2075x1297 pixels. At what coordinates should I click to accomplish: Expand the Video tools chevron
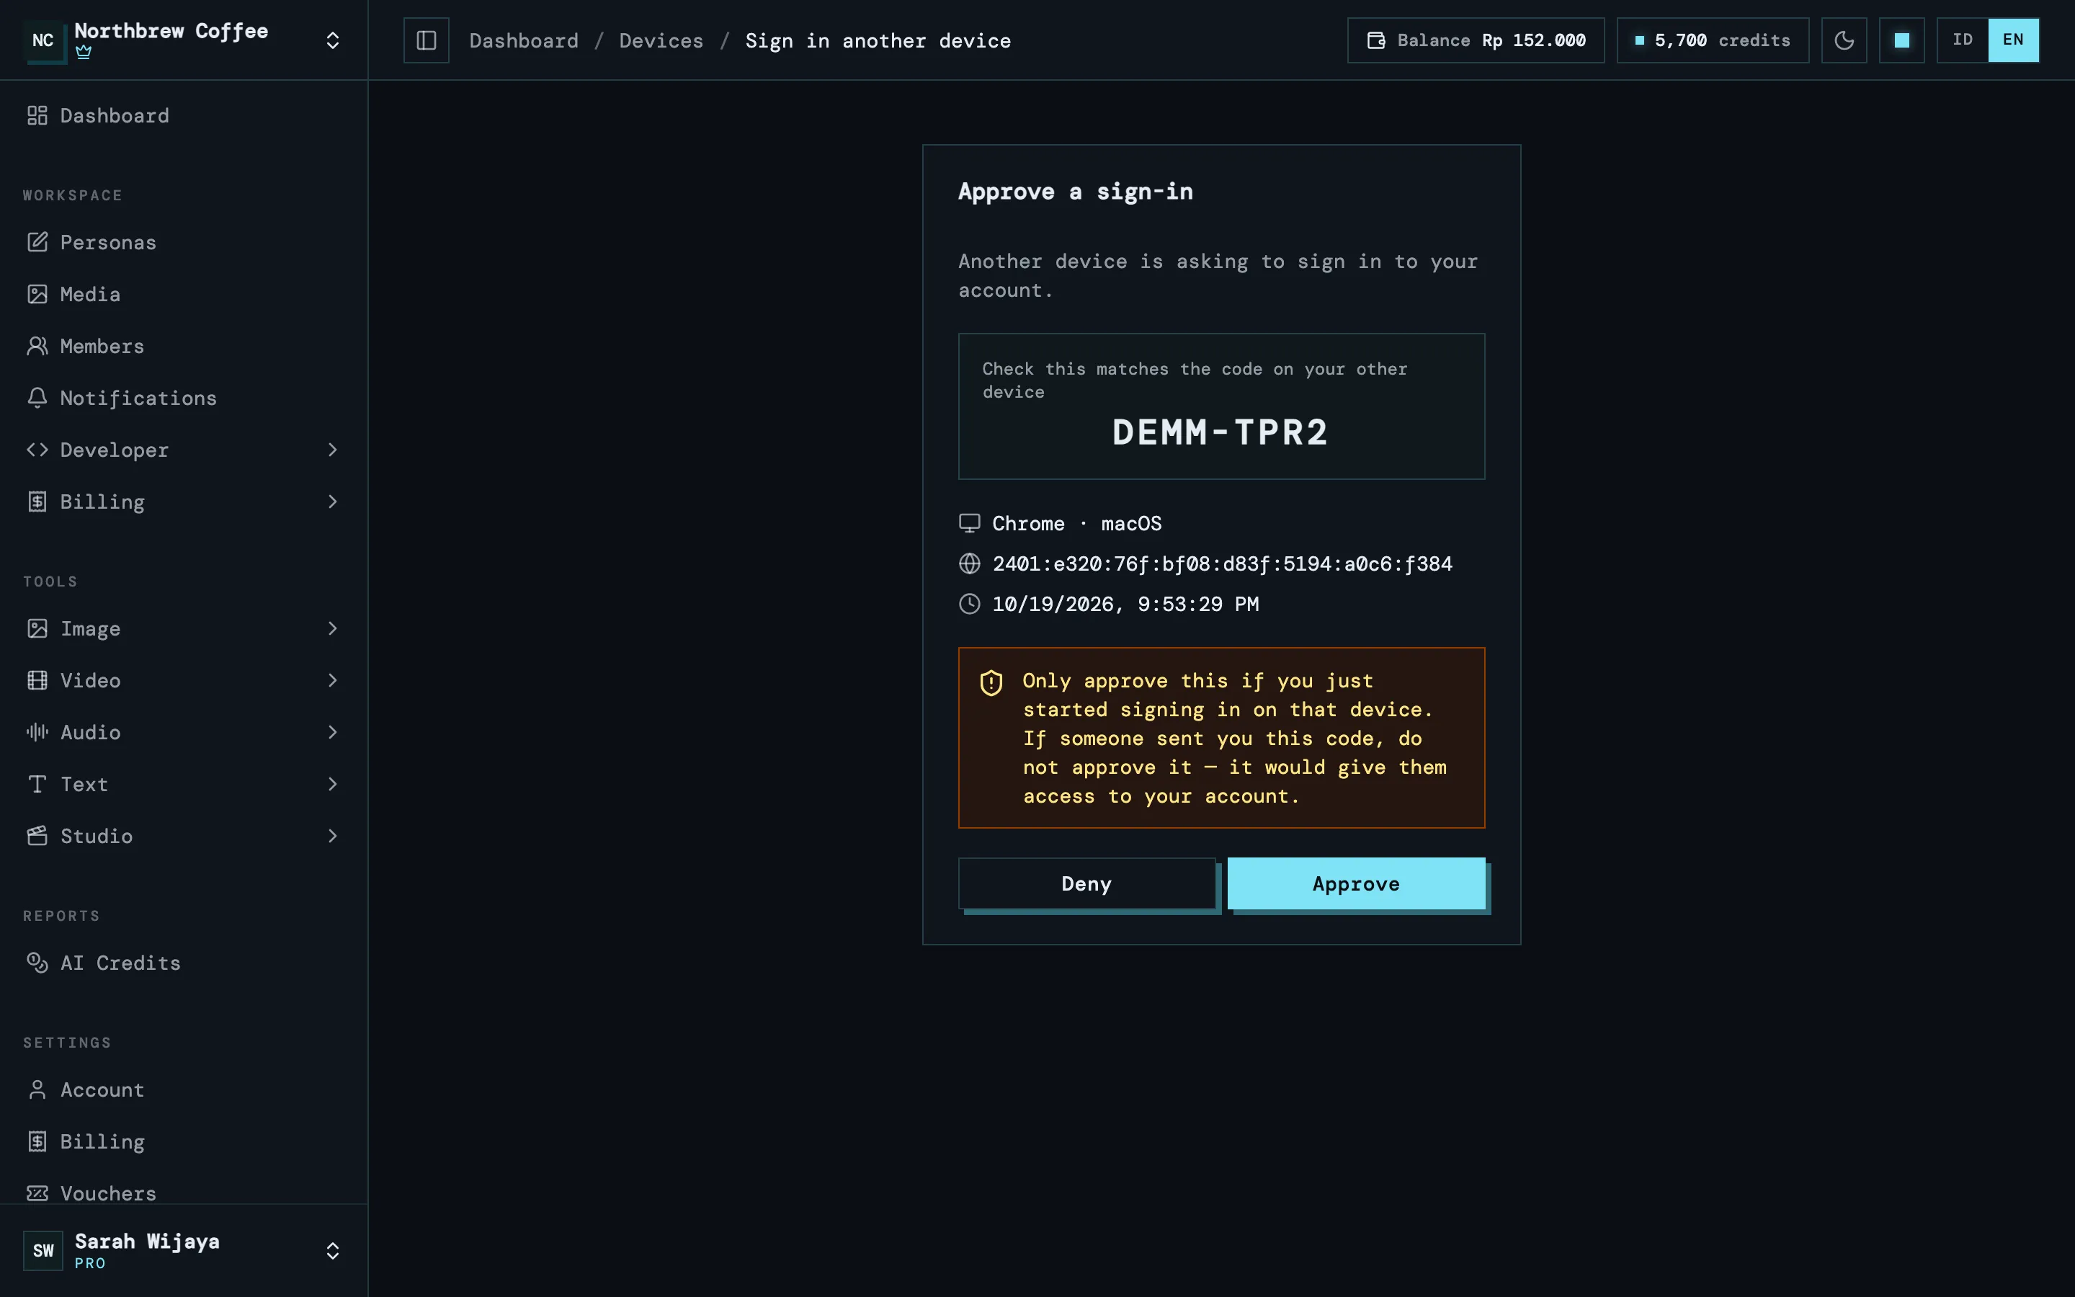(333, 680)
